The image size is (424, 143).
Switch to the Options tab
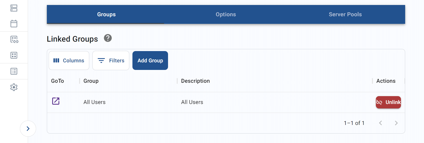(226, 14)
